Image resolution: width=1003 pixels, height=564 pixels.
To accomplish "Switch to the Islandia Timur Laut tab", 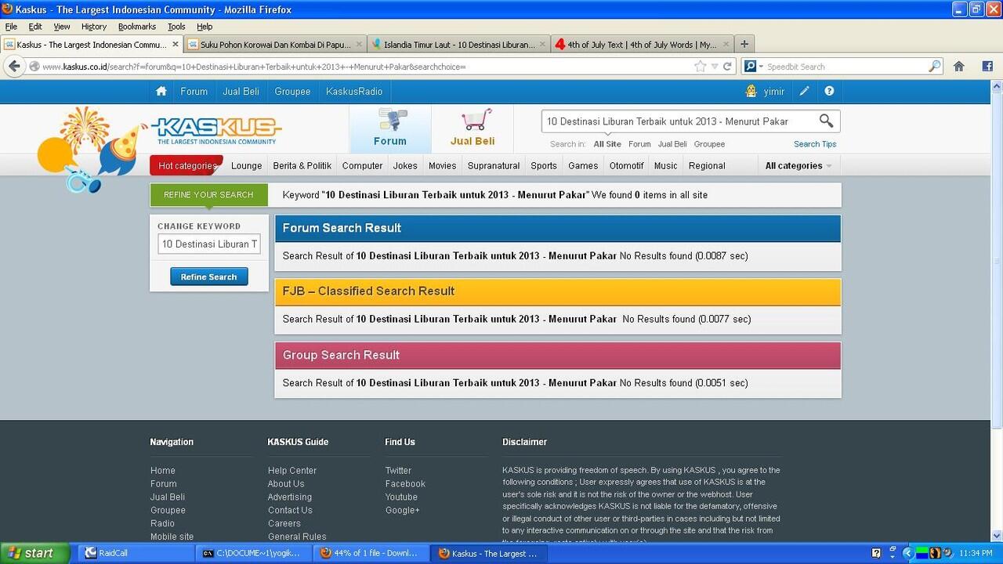I will [x=458, y=45].
